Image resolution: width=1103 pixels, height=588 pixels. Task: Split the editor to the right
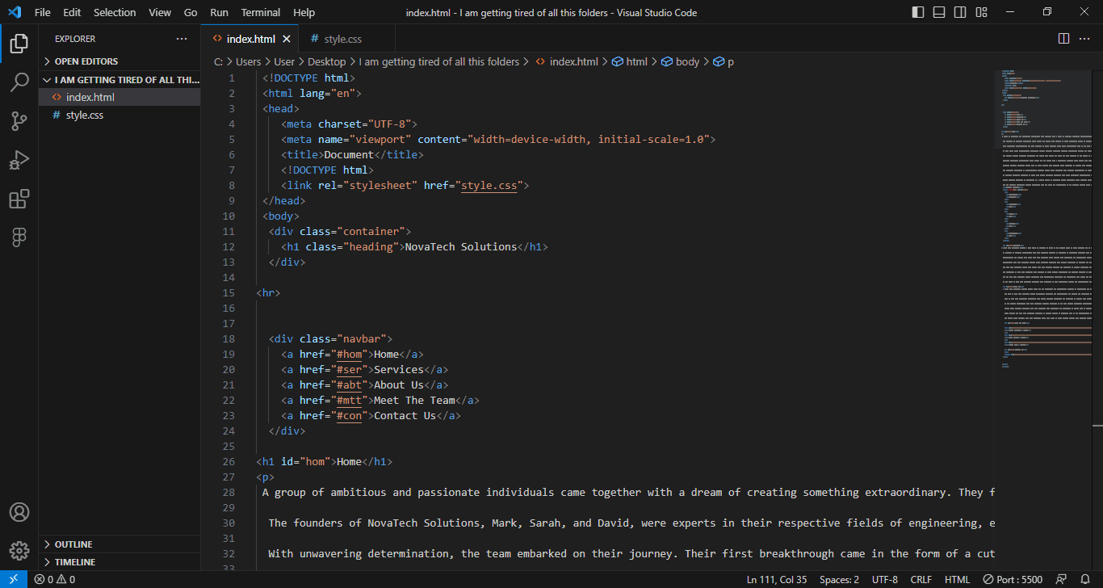1063,39
